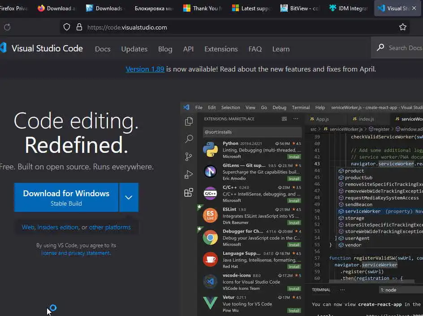Click the padlock site security icon

[x=79, y=27]
